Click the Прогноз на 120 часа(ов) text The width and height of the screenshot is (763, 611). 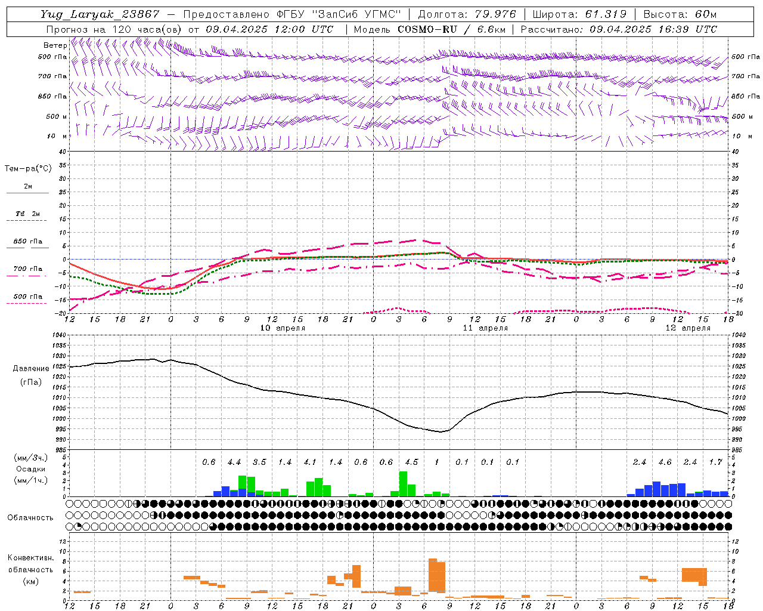point(114,29)
